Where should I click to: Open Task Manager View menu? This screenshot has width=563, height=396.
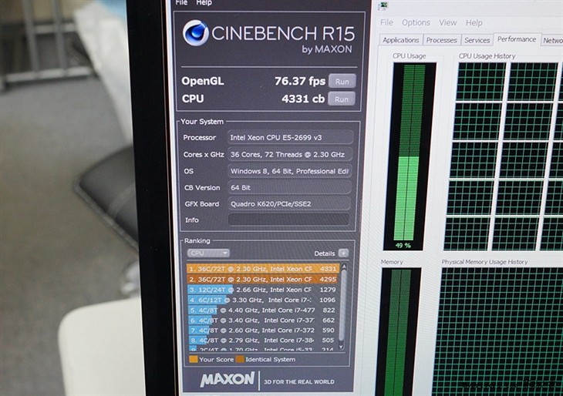(x=448, y=22)
